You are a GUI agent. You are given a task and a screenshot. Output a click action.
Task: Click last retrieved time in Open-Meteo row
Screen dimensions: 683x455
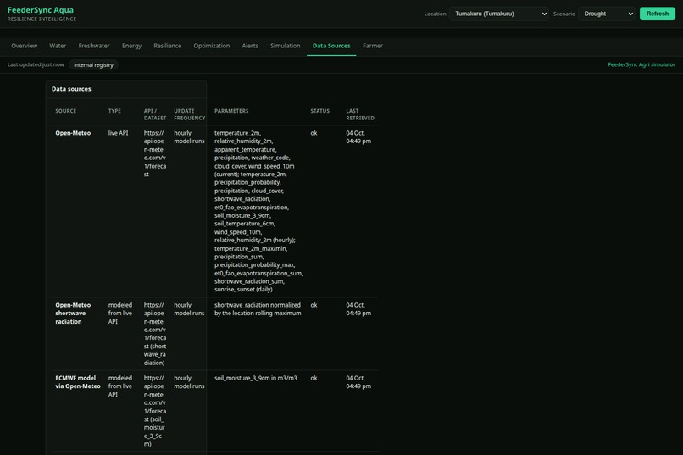(x=358, y=137)
